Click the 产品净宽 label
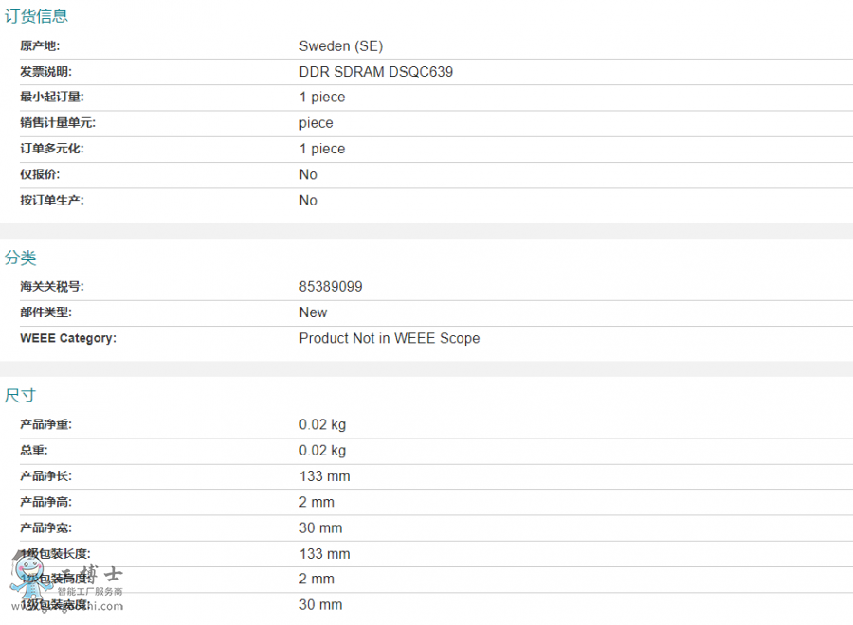This screenshot has width=853, height=625. click(45, 527)
